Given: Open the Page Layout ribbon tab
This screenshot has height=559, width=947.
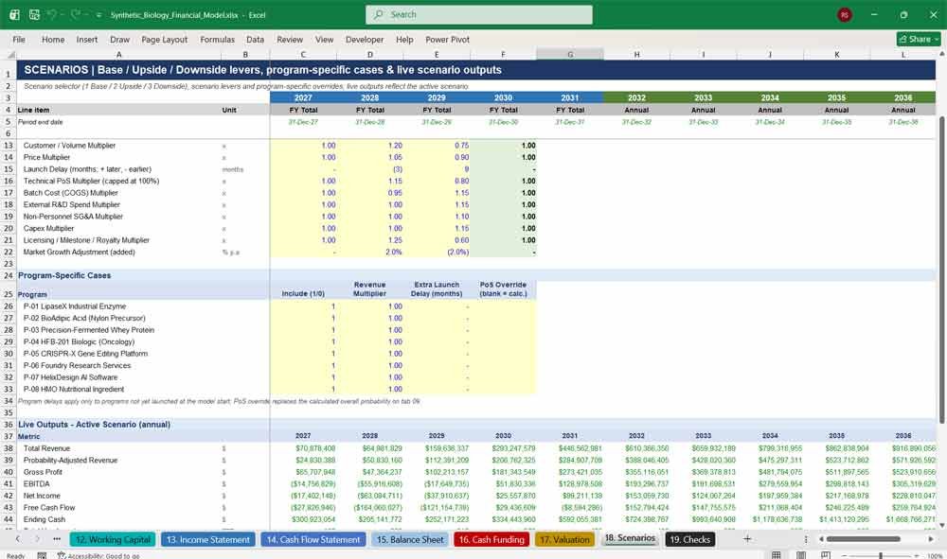Looking at the screenshot, I should point(164,39).
